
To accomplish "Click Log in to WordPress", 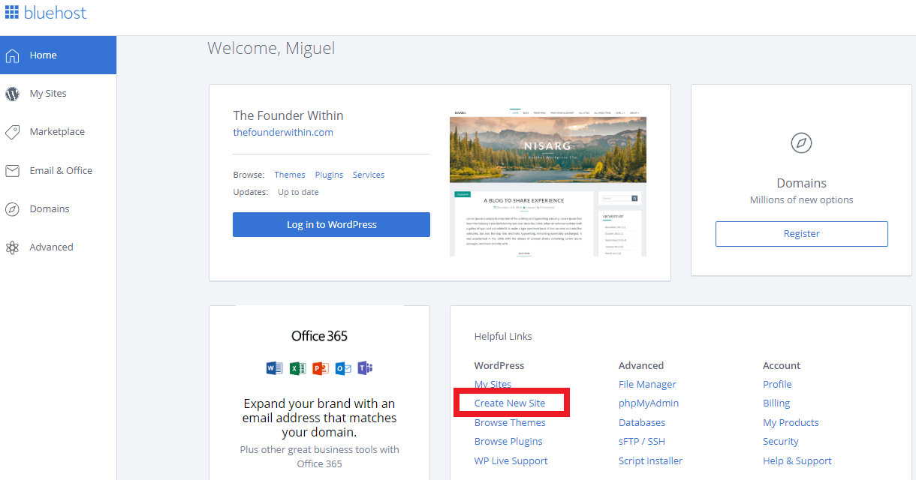I will (x=331, y=224).
